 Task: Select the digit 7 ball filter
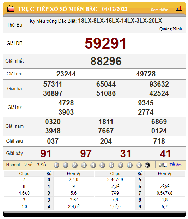[121, 165]
